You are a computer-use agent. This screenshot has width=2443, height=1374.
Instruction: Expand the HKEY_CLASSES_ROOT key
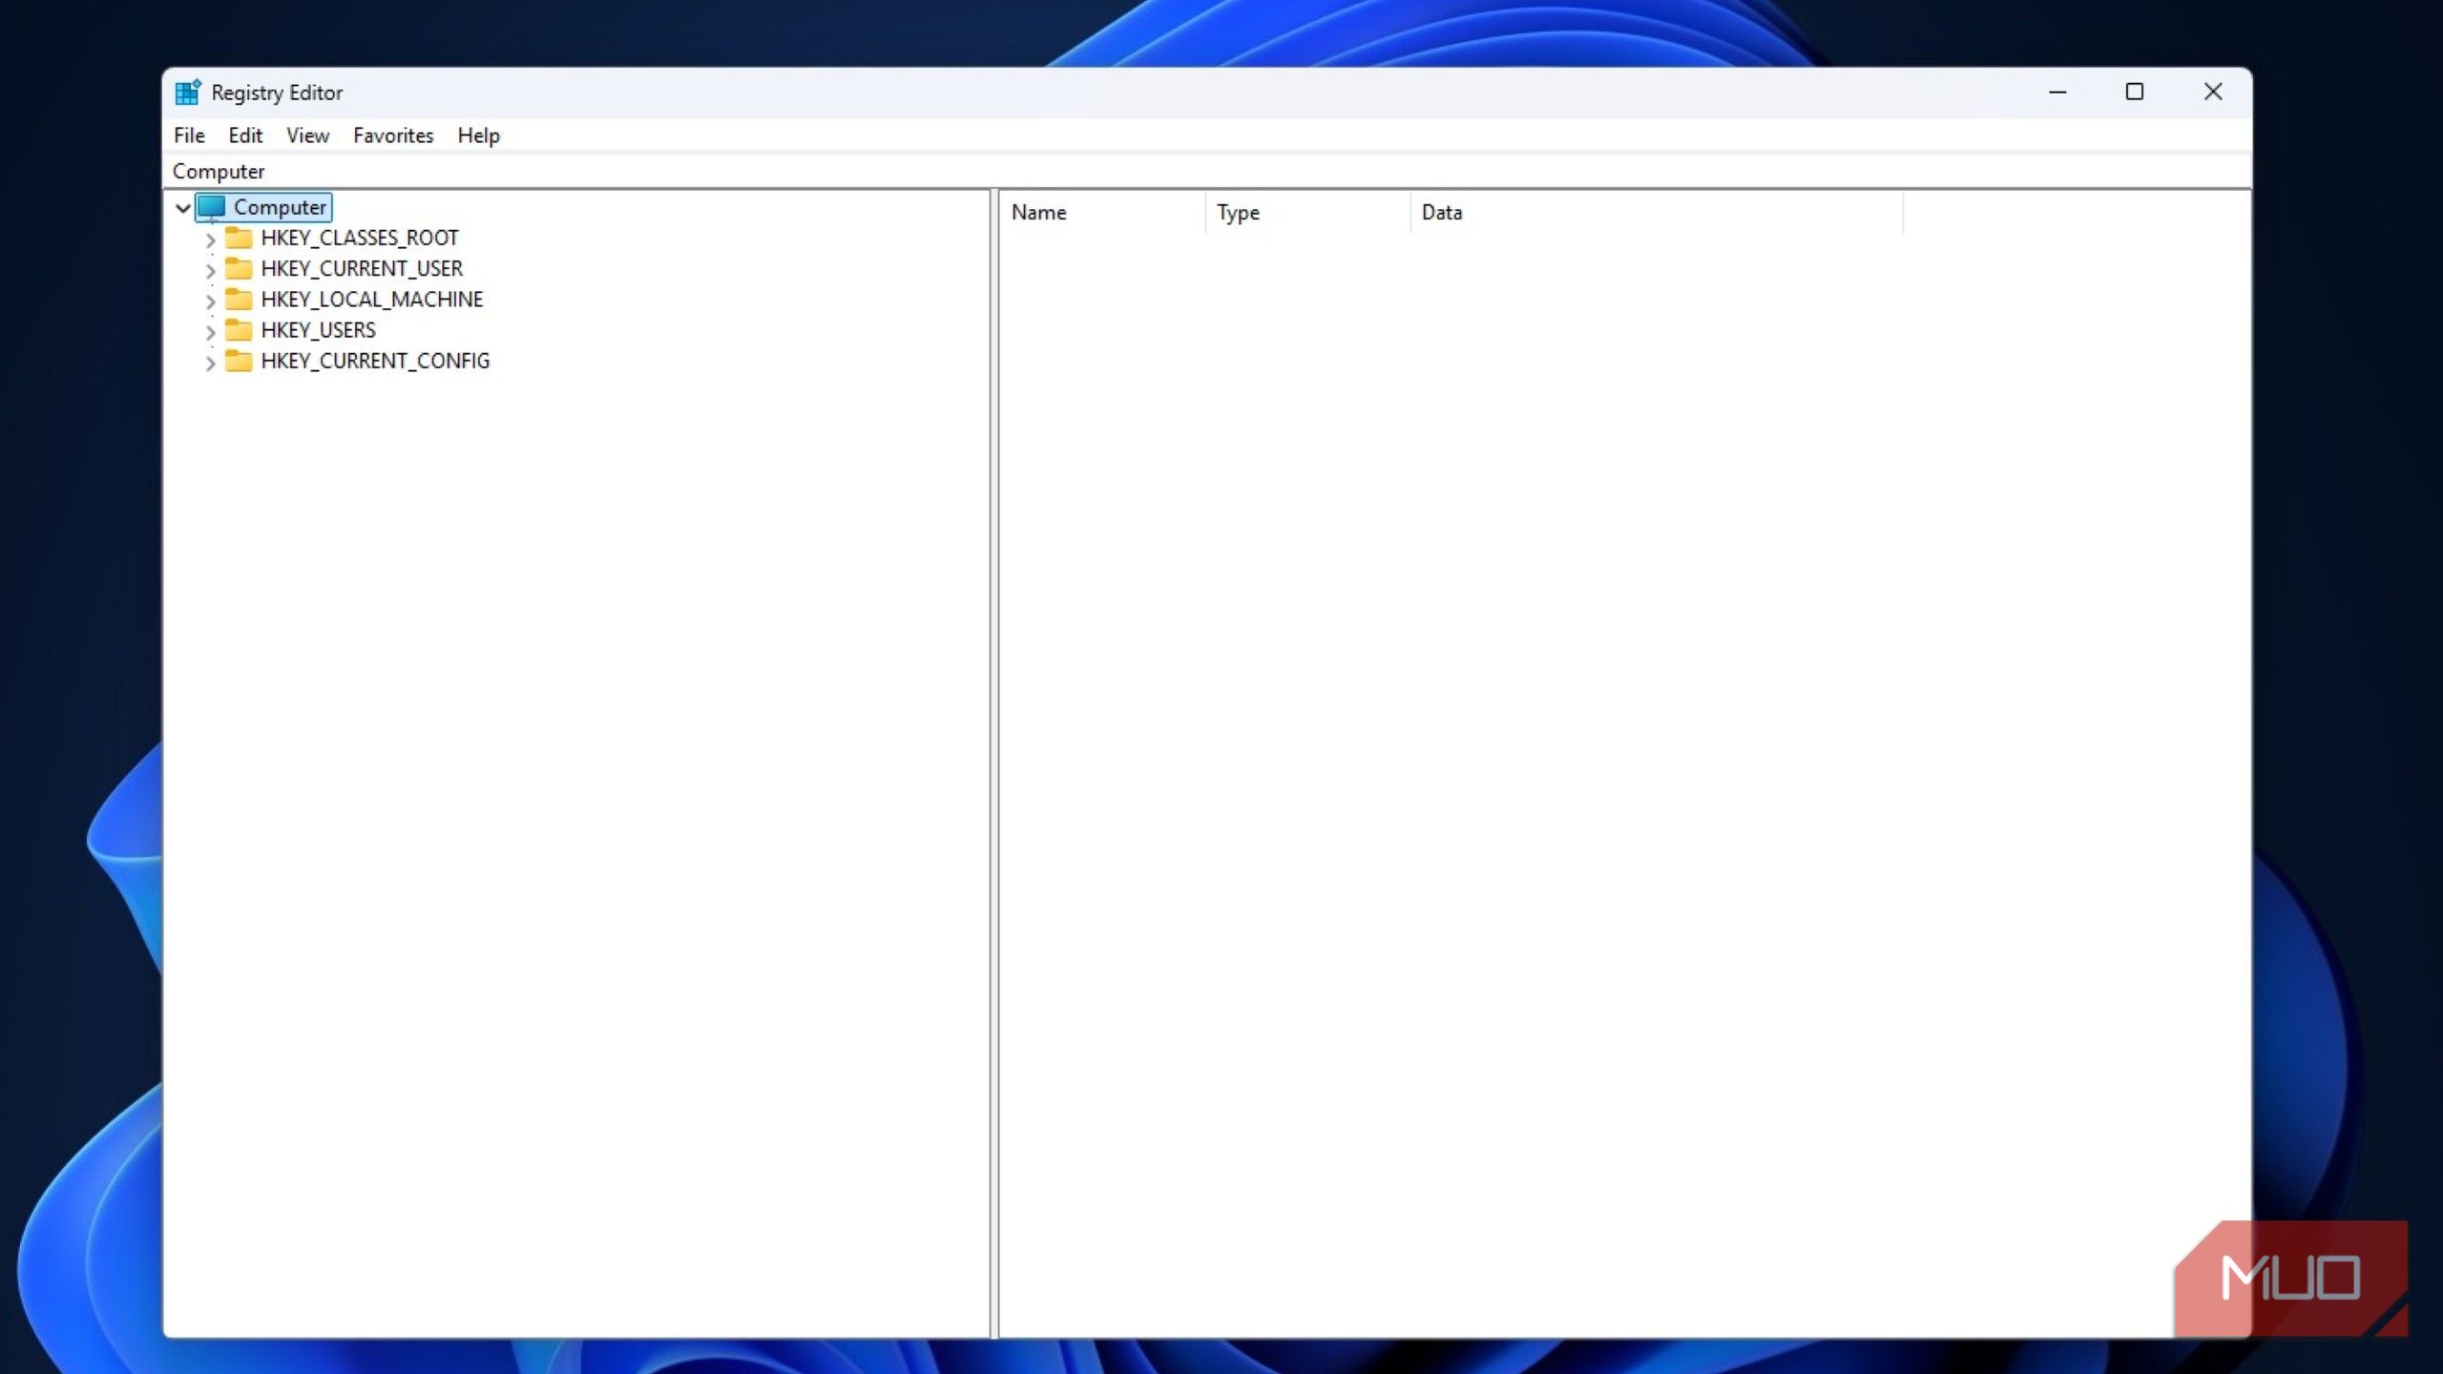tap(210, 239)
